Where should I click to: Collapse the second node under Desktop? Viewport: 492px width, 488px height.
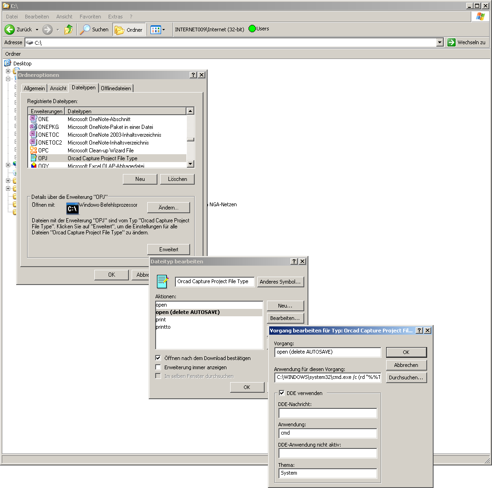8,79
